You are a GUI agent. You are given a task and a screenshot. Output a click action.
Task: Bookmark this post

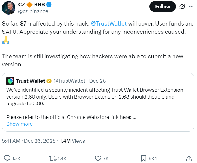pyautogui.click(x=144, y=158)
